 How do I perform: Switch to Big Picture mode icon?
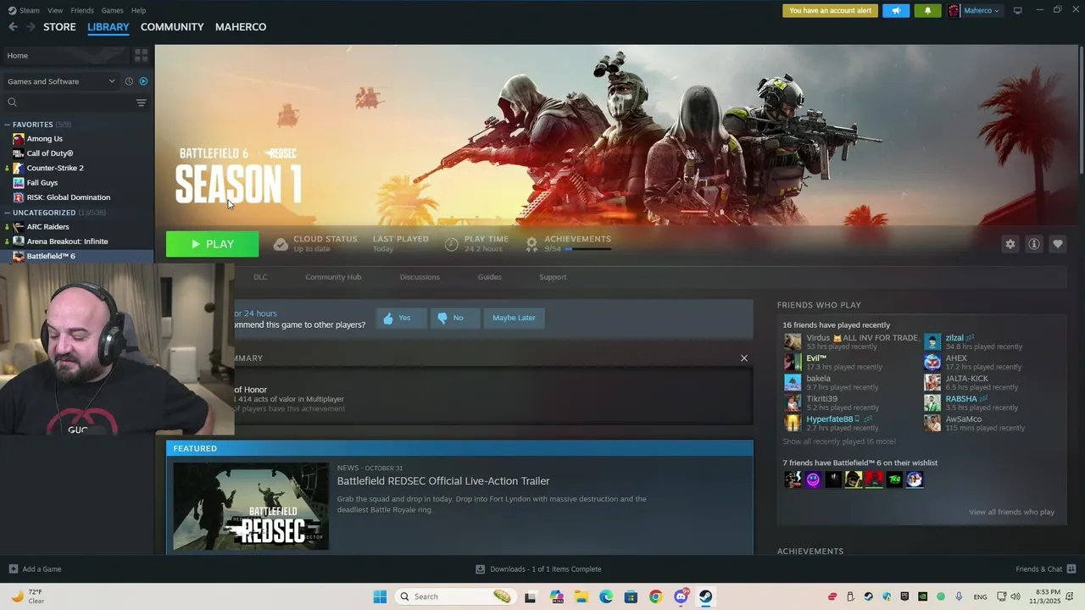[1018, 10]
